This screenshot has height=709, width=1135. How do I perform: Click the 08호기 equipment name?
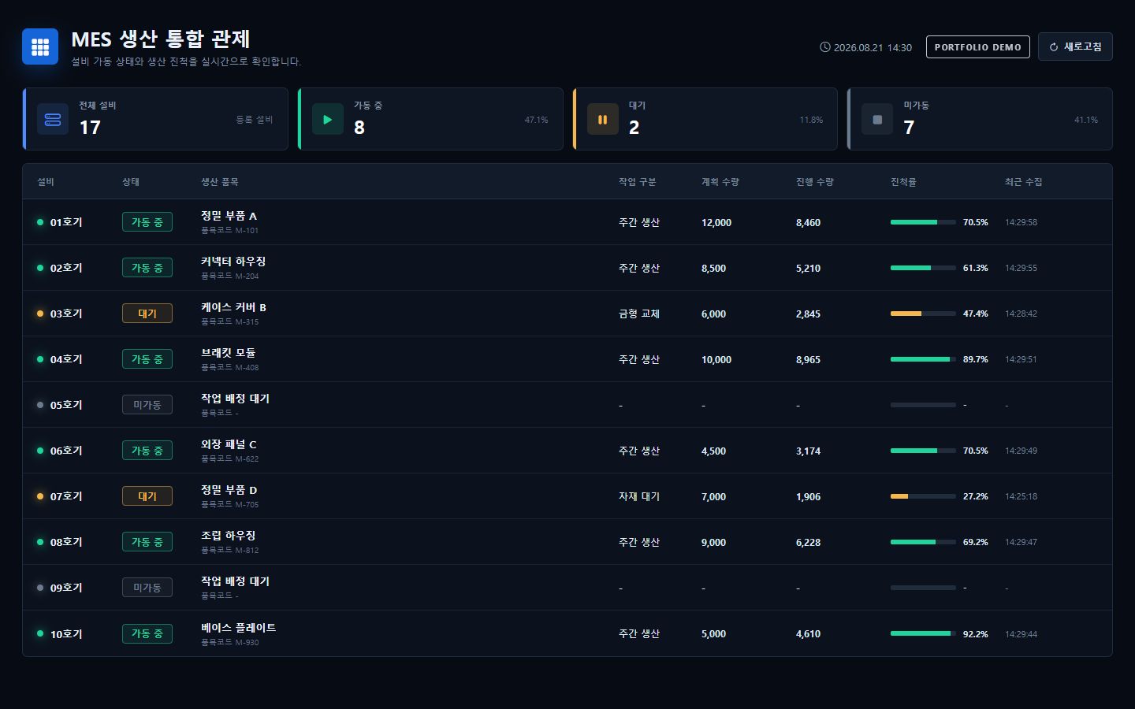click(66, 542)
